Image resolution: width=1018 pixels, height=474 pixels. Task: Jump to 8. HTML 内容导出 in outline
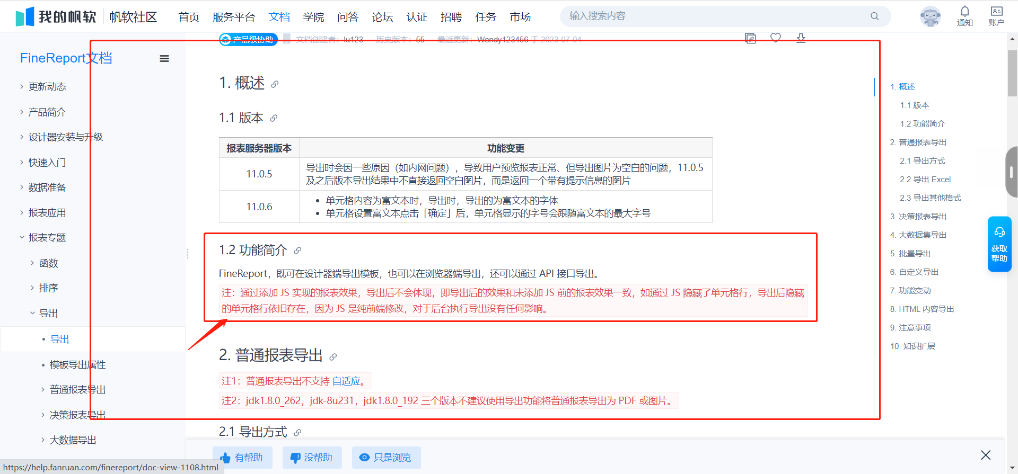922,309
